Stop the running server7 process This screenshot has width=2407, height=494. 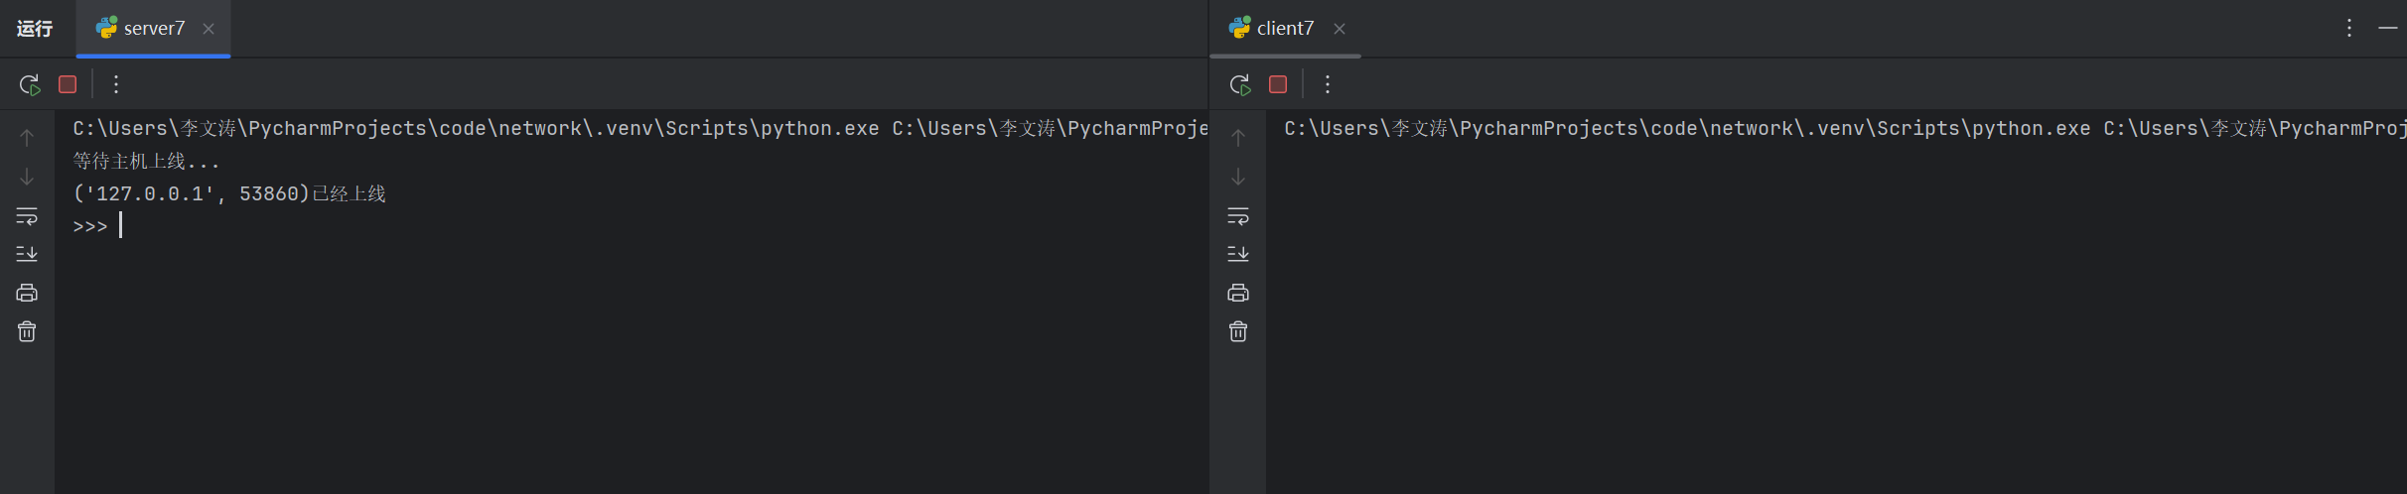point(68,85)
